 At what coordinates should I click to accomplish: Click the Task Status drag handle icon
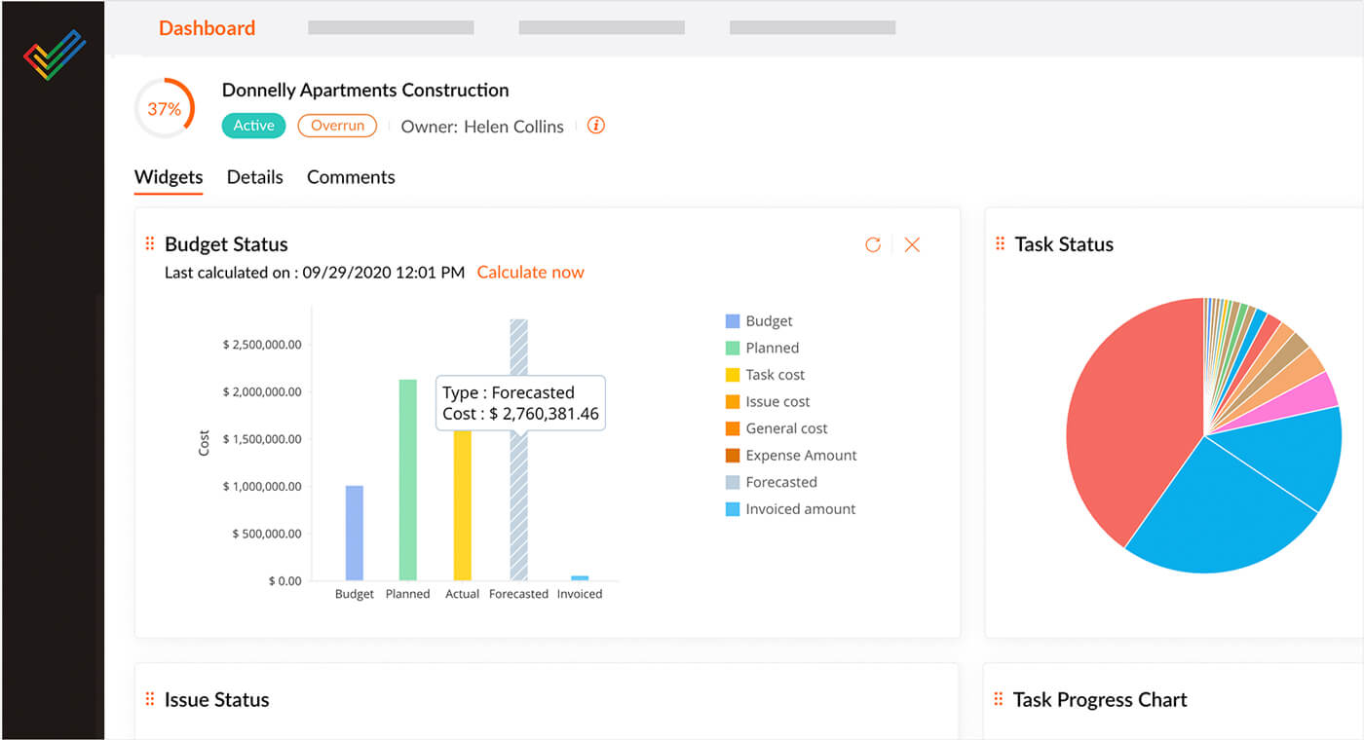pyautogui.click(x=1000, y=244)
